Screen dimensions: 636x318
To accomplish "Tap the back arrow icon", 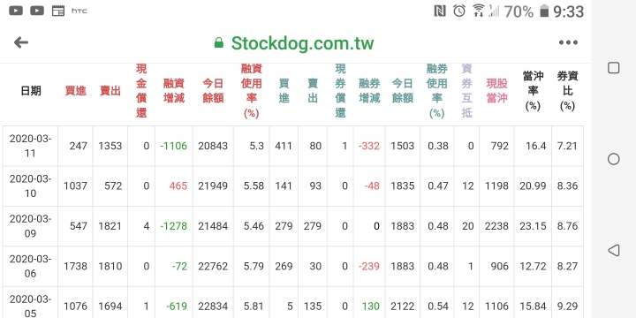I will click(x=20, y=42).
